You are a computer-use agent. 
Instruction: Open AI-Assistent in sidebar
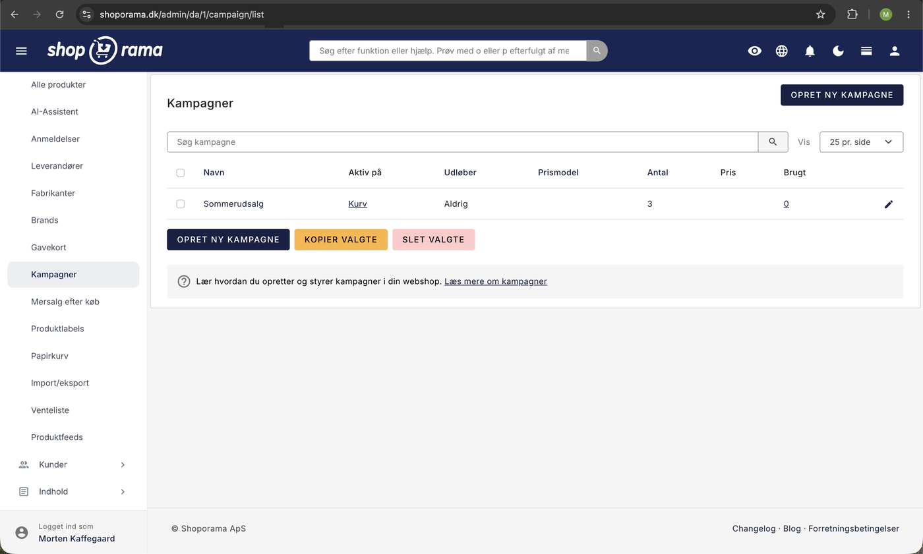(x=55, y=111)
